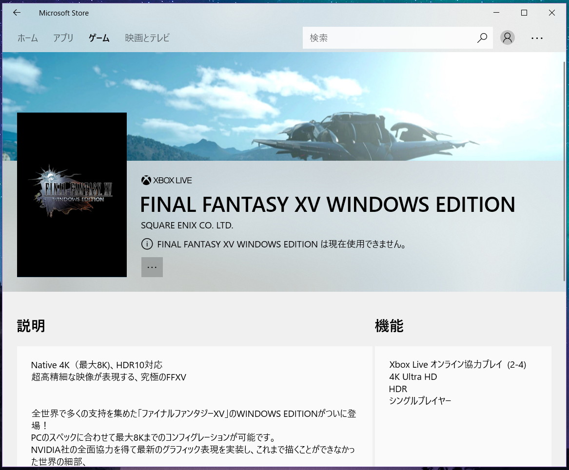Open the ホーム tab
The image size is (569, 470).
pyautogui.click(x=28, y=38)
